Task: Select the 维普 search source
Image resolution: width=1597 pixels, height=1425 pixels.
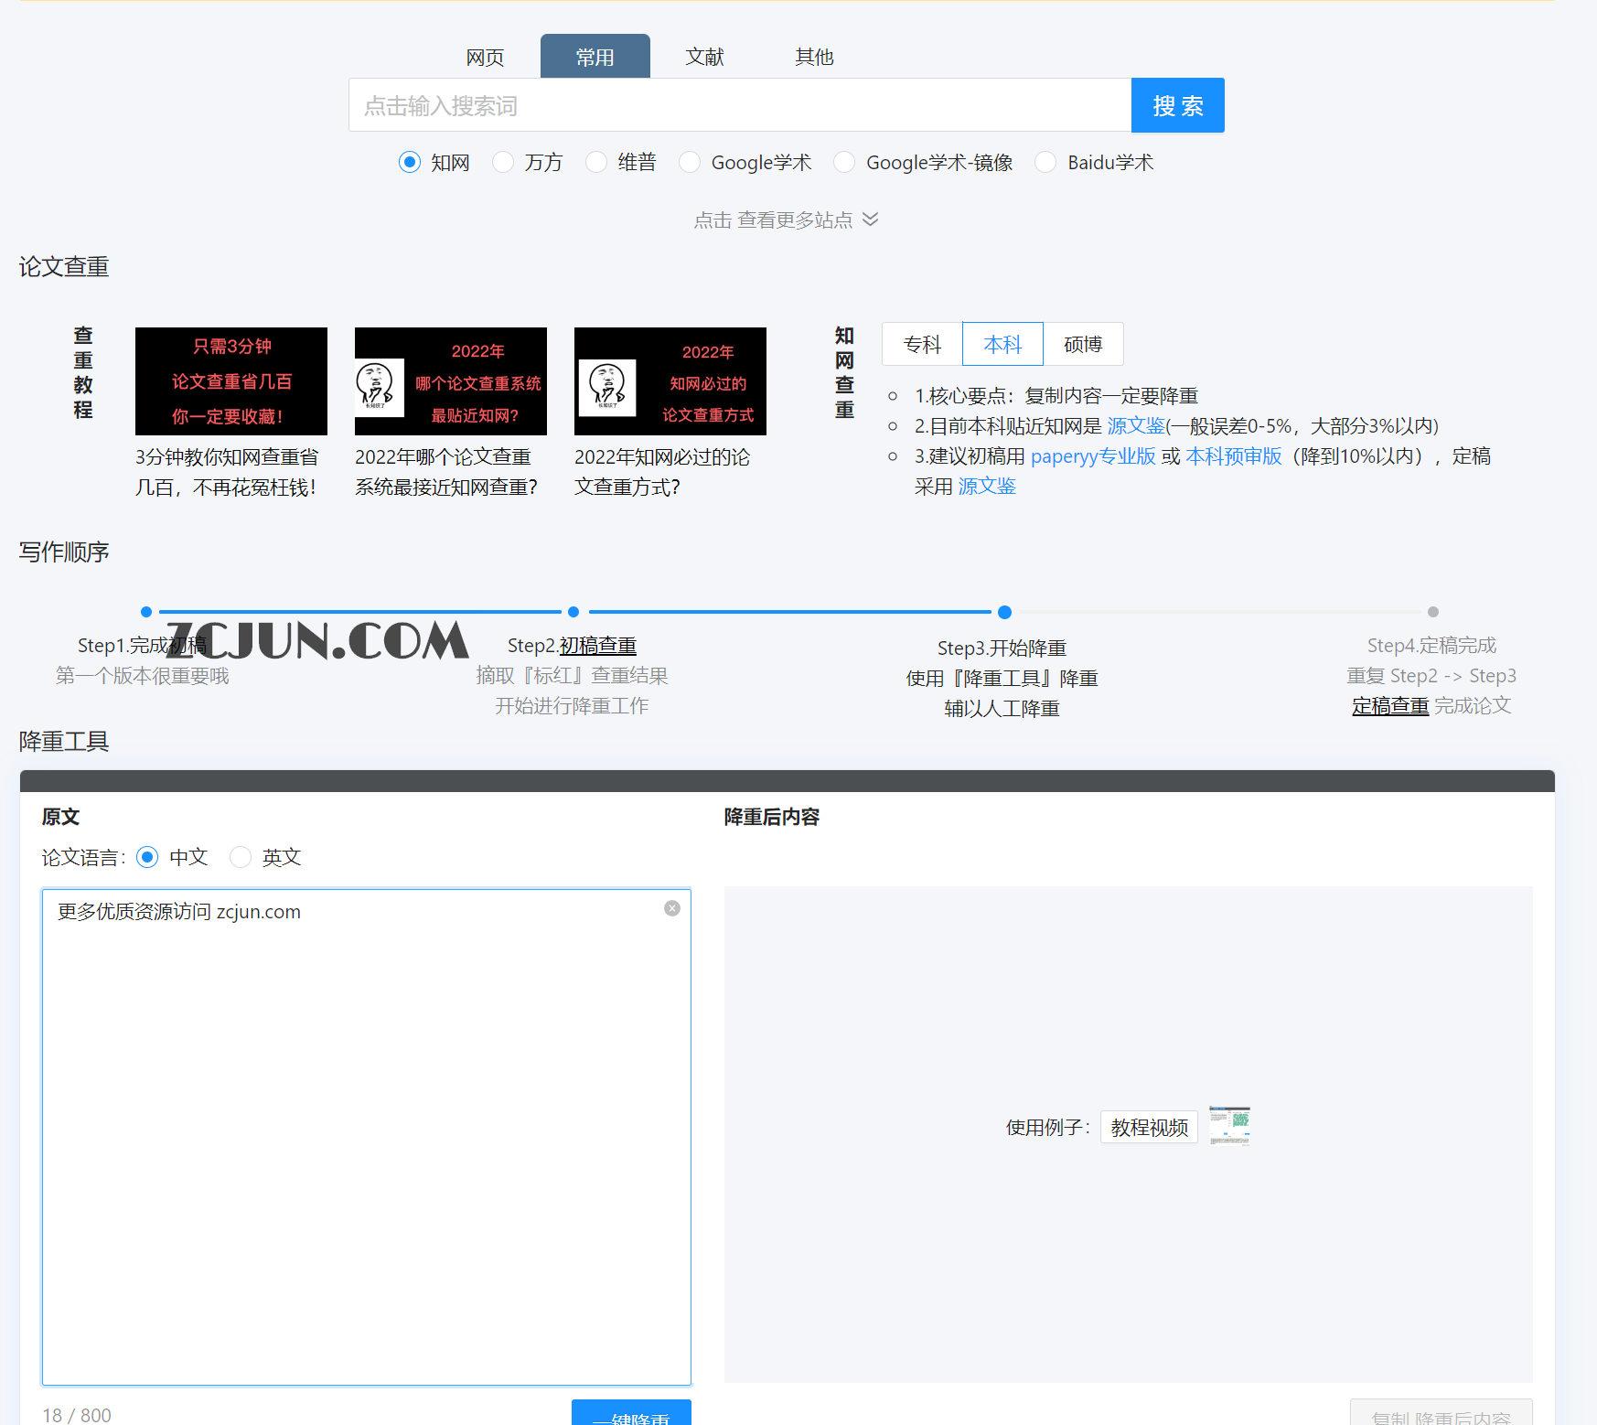Action: 596,162
